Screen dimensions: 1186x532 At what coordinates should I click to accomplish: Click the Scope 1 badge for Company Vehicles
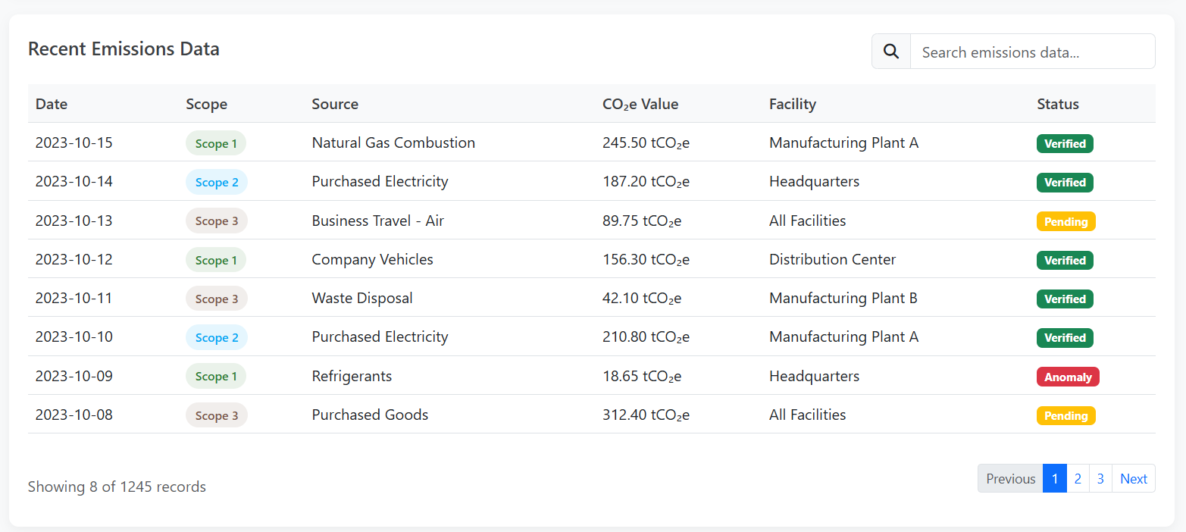[215, 260]
